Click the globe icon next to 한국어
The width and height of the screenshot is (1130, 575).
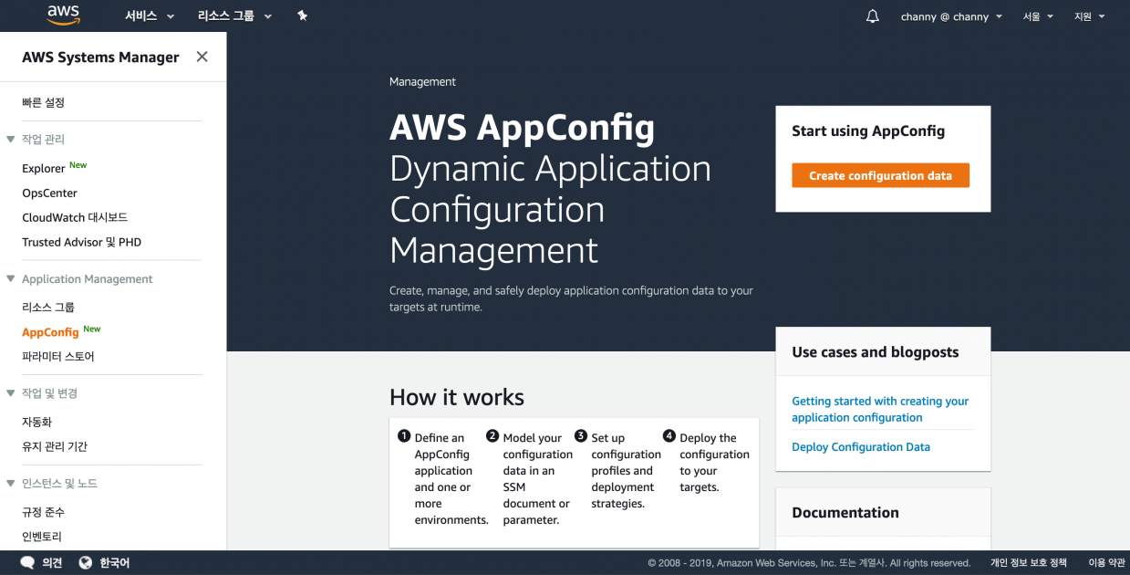click(85, 562)
